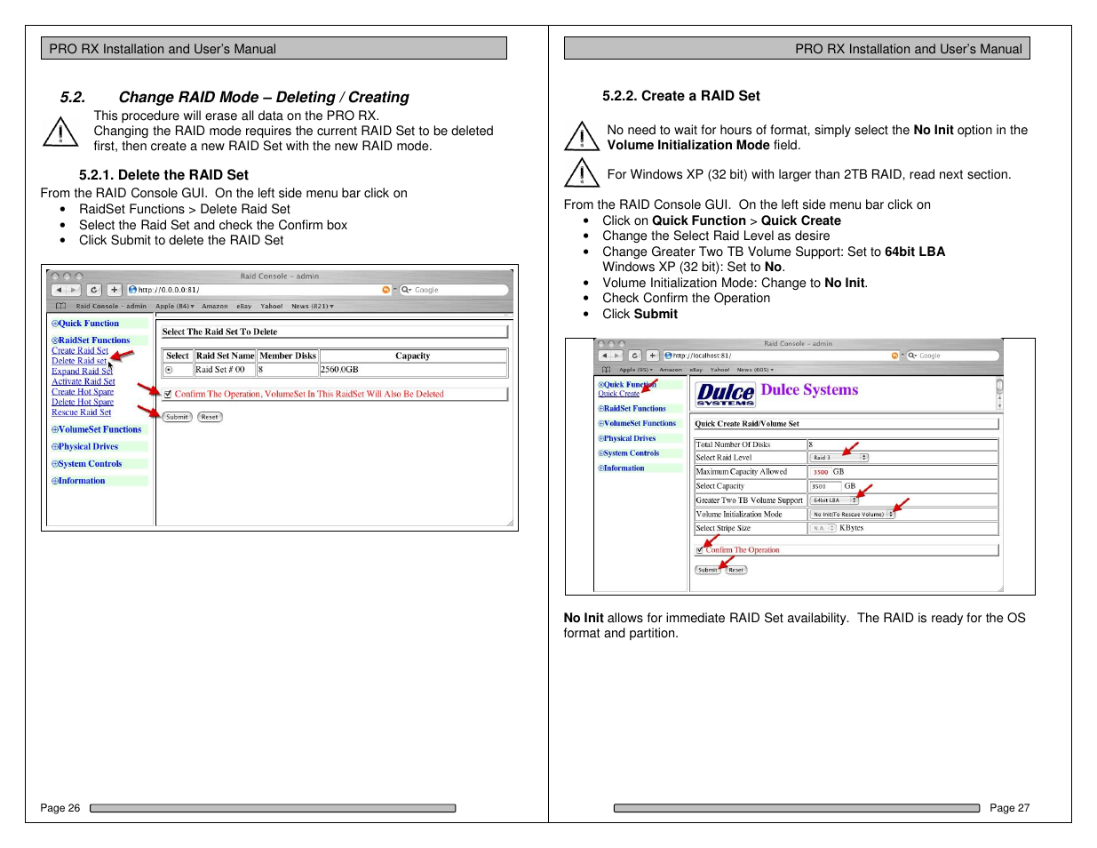Select the Raid Set # 00 radio button

point(169,370)
